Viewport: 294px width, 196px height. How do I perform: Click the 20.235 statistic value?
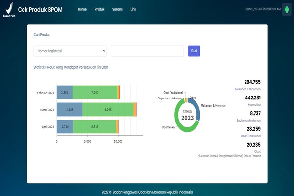(x=253, y=145)
